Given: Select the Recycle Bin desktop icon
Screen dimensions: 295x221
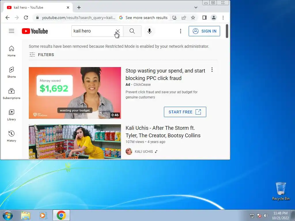Looking at the screenshot, I should (281, 191).
